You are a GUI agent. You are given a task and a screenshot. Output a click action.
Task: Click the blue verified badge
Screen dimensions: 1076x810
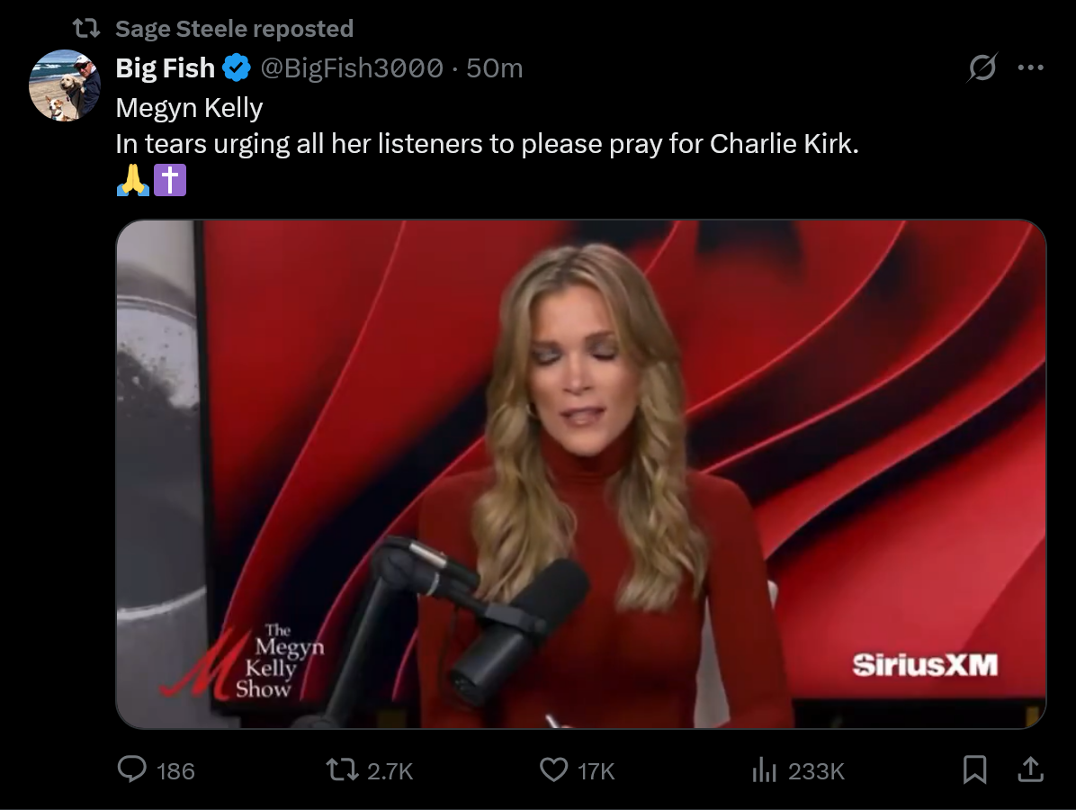coord(236,67)
